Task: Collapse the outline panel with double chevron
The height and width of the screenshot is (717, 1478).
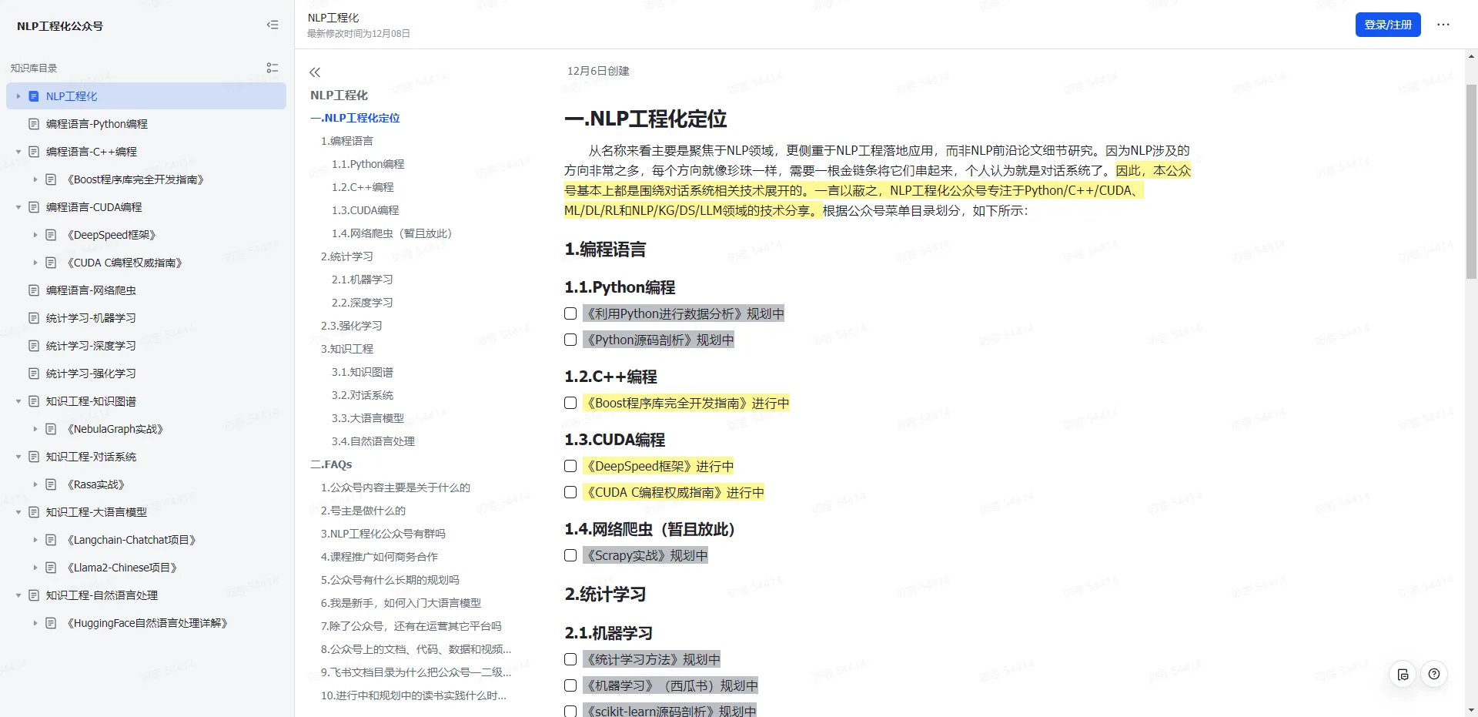Action: [315, 72]
